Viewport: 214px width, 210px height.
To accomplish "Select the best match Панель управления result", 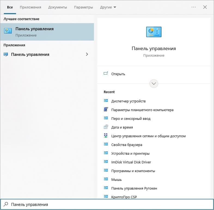I will point(47,32).
